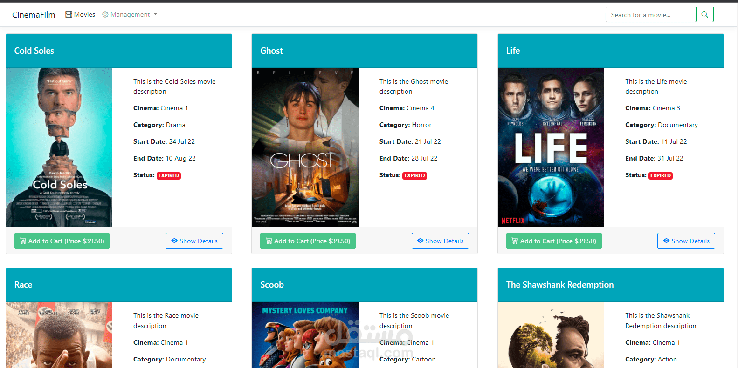This screenshot has height=368, width=738.
Task: Click 'Category: Documentary' on Life card
Action: [x=662, y=125]
